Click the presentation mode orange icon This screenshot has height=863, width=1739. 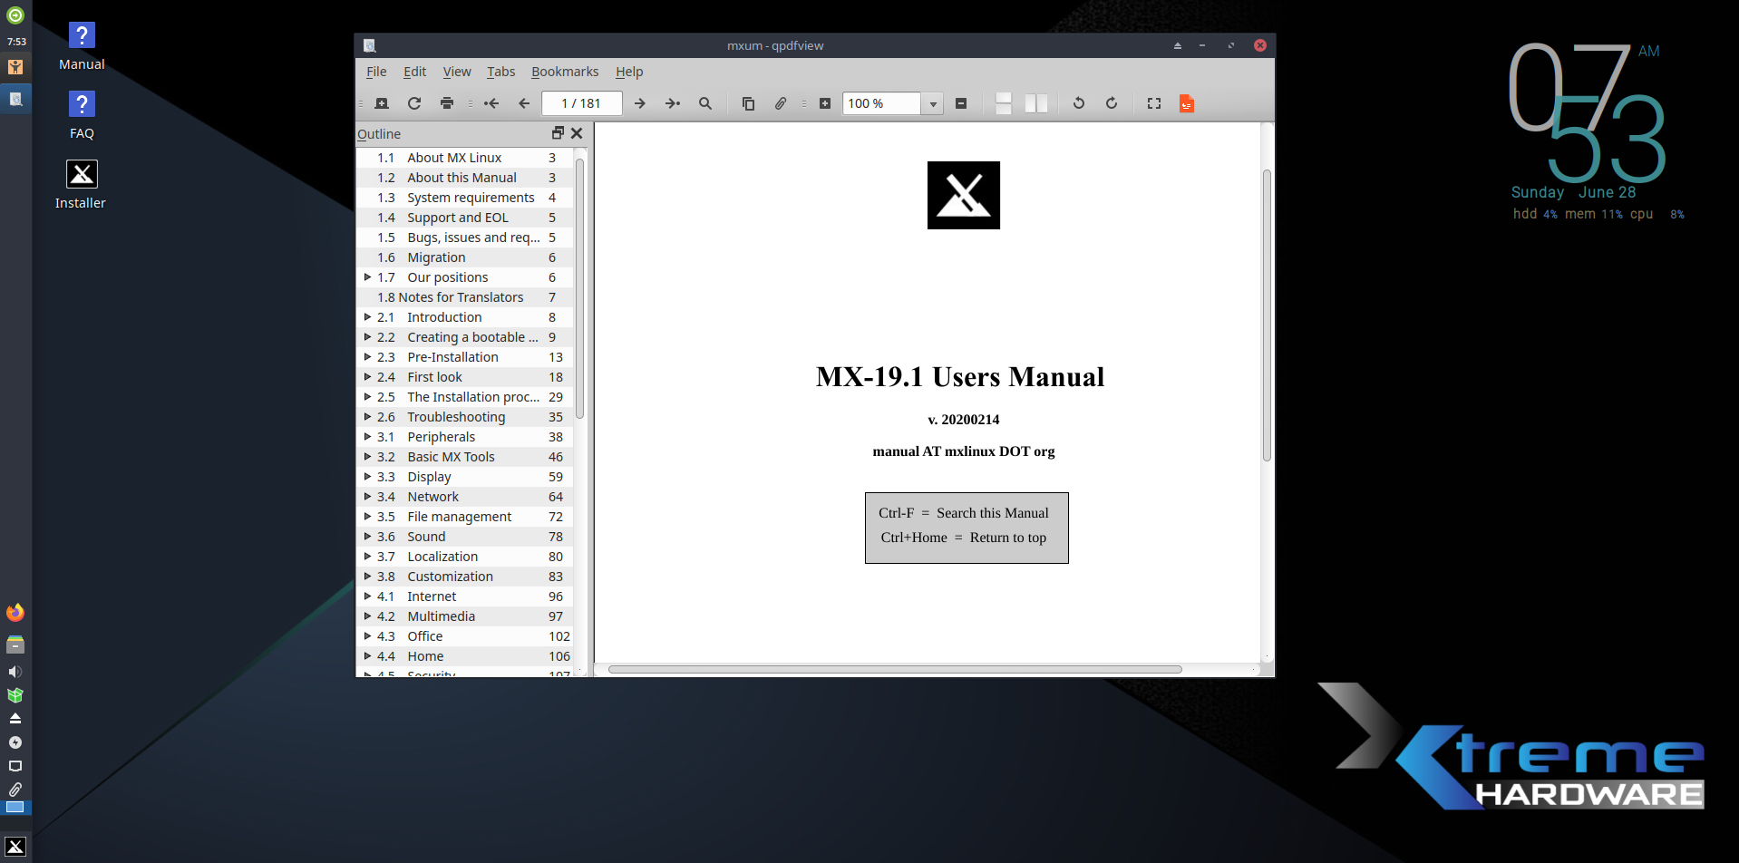tap(1187, 103)
